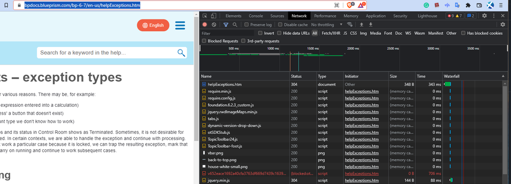Image resolution: width=511 pixels, height=184 pixels.
Task: Toggle the network filter funnel icon
Action: pos(226,25)
